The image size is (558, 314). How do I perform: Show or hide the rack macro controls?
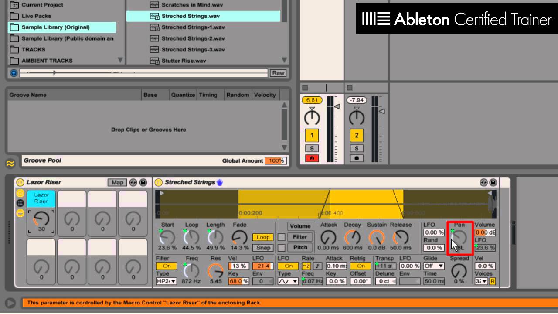coord(20,193)
